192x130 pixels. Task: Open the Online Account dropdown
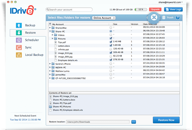tap(104, 18)
